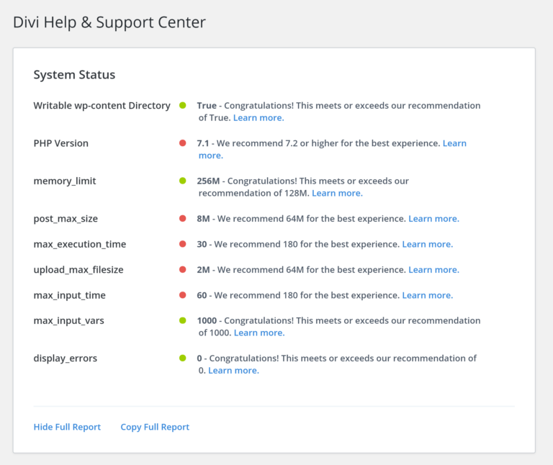The image size is (553, 465).
Task: Click green status dot for wp-content Directory
Action: point(183,106)
